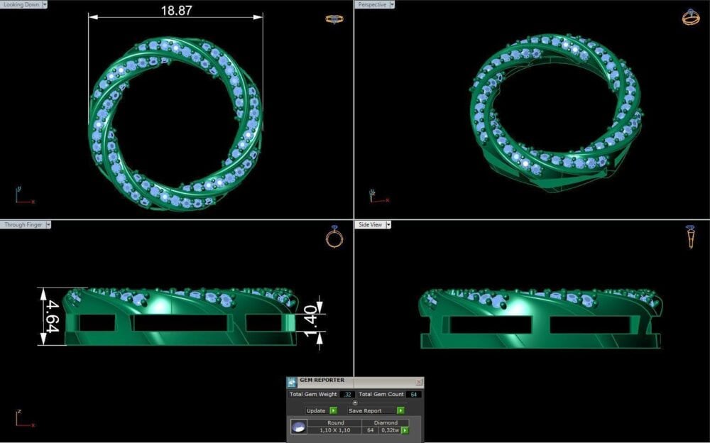The image size is (710, 443).
Task: Click the Update button label
Action: [x=315, y=410]
